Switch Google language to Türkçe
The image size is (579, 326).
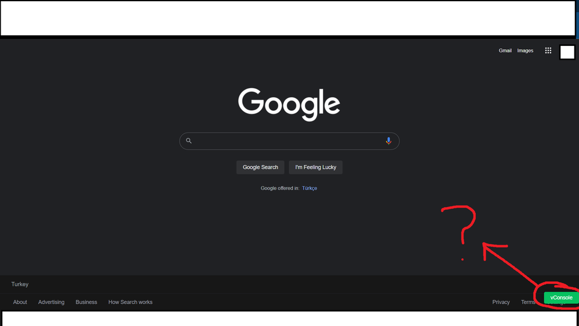pyautogui.click(x=309, y=188)
